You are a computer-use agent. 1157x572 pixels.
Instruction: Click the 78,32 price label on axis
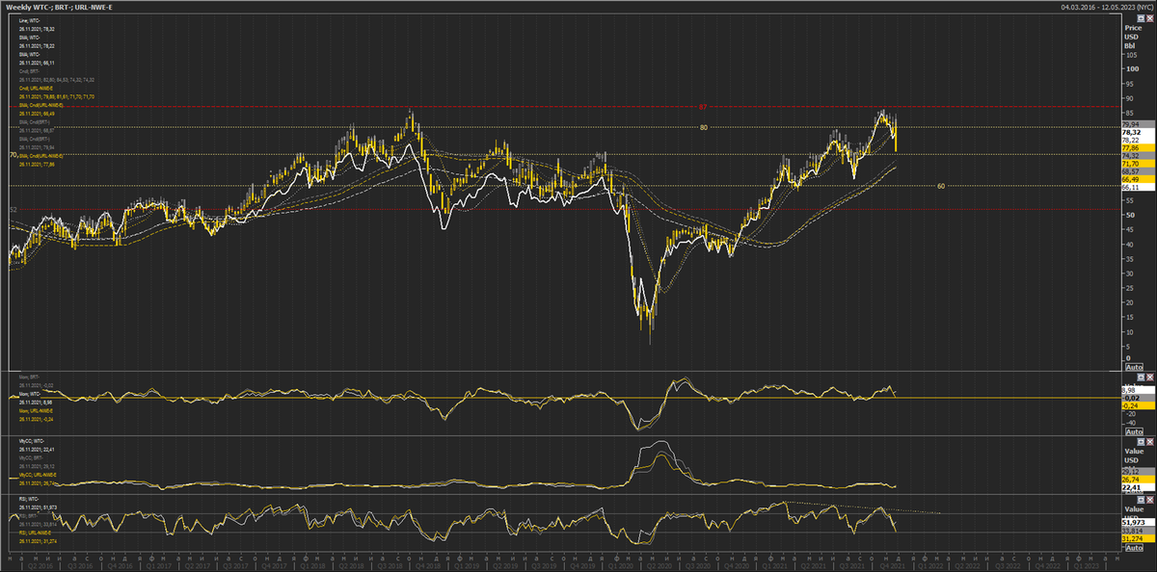click(x=1138, y=132)
